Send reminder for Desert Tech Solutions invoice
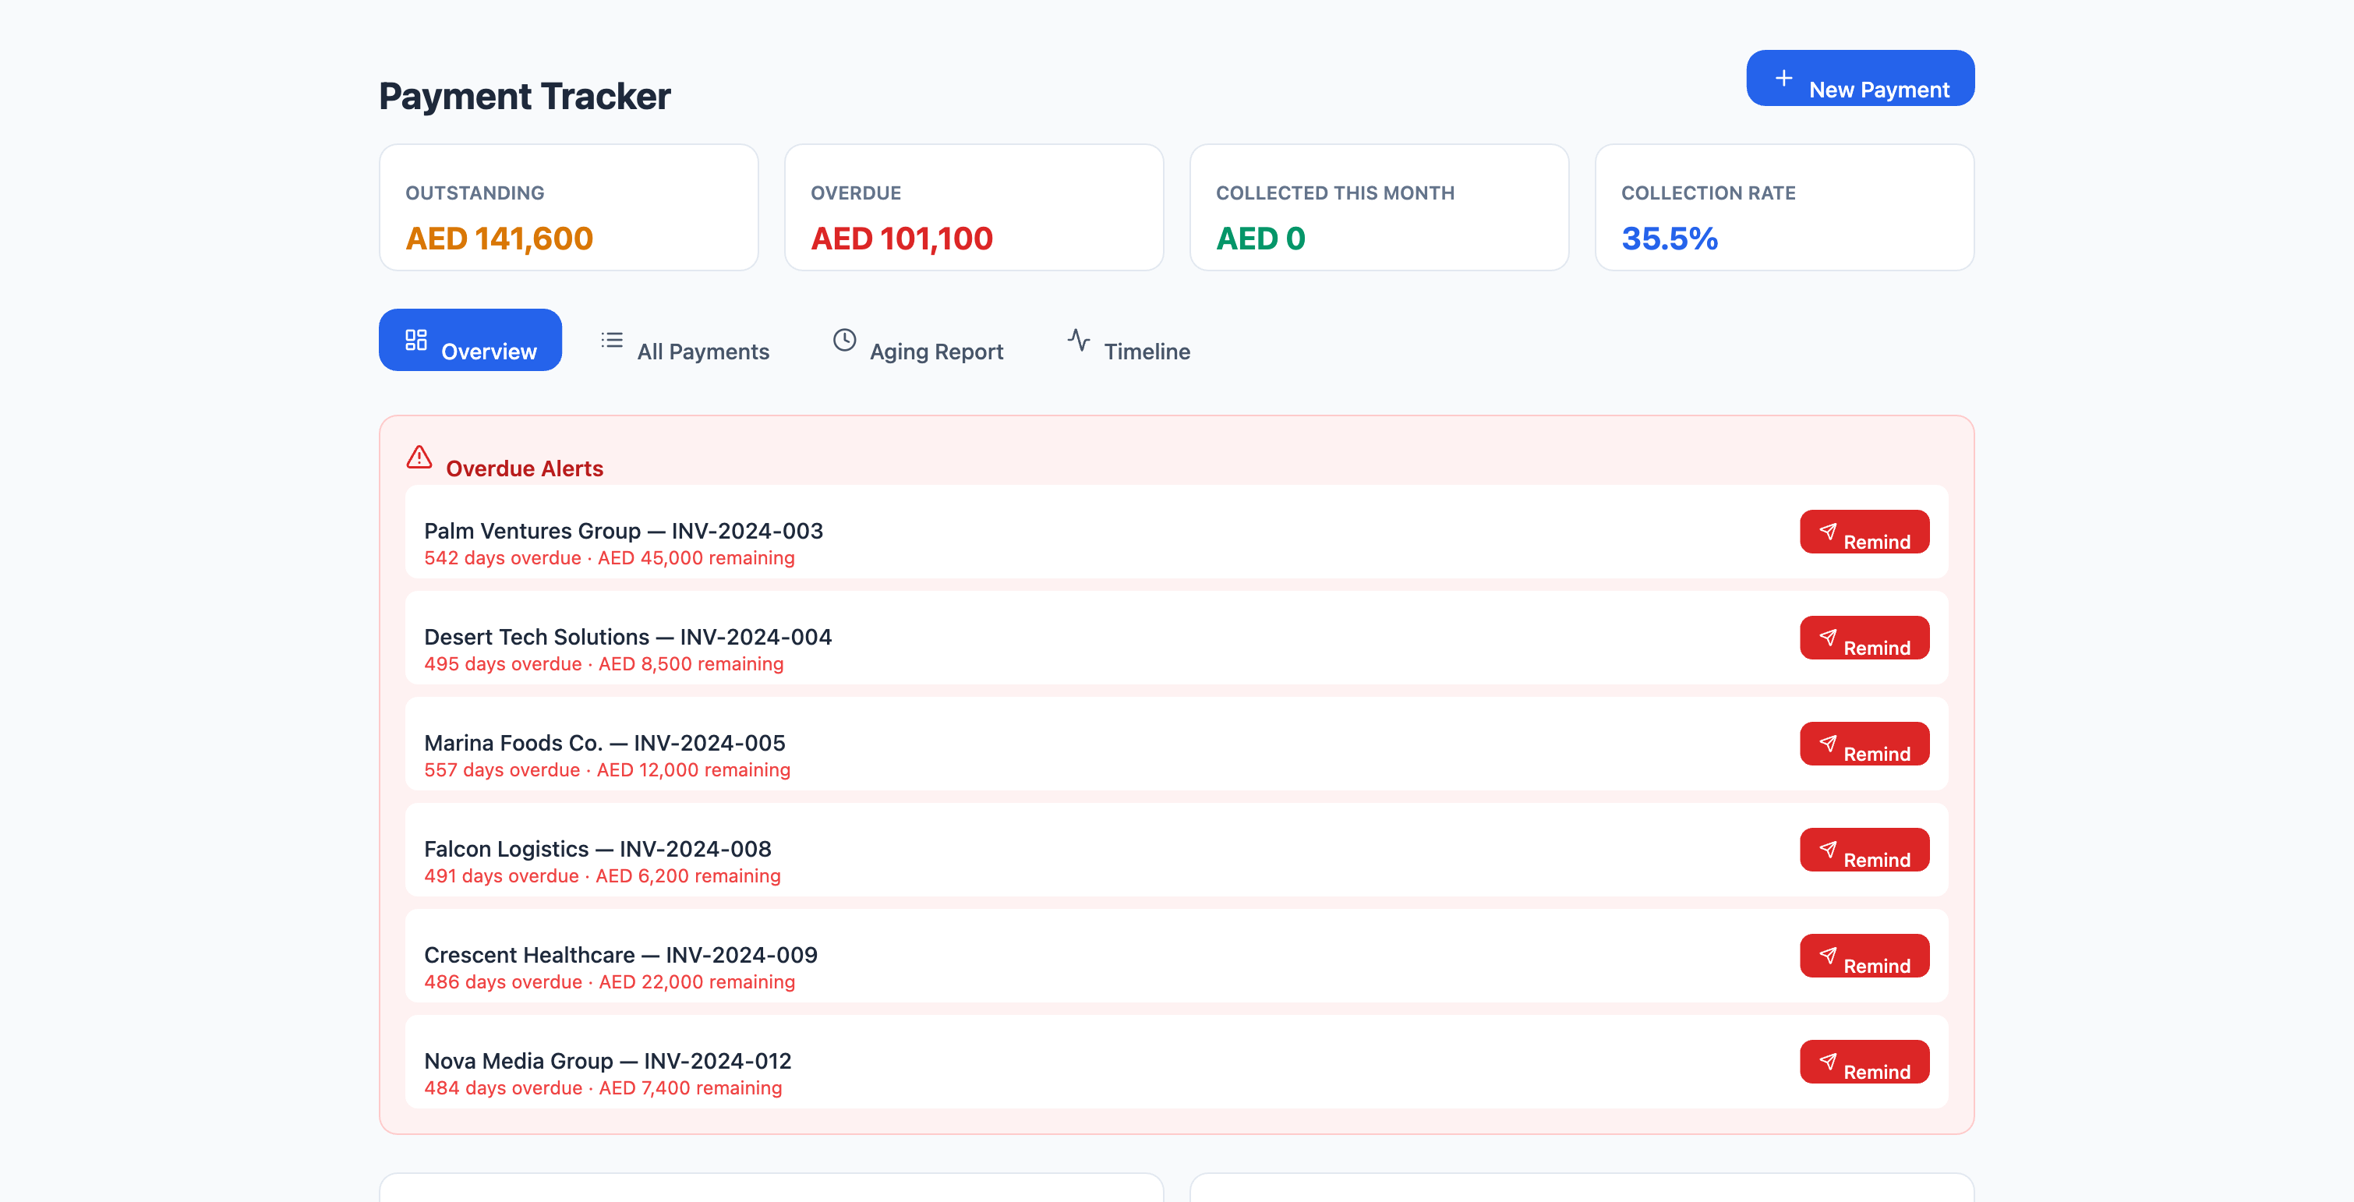Viewport: 2354px width, 1202px height. pyautogui.click(x=1865, y=637)
